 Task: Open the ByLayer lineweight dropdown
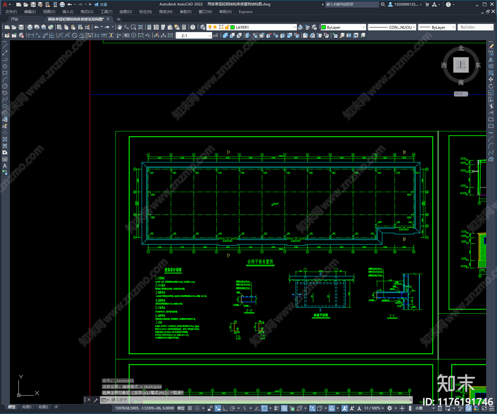[437, 27]
